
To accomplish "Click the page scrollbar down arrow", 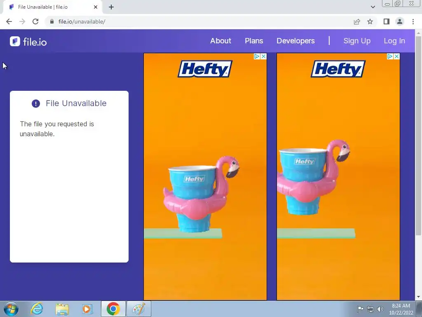I will pyautogui.click(x=418, y=297).
